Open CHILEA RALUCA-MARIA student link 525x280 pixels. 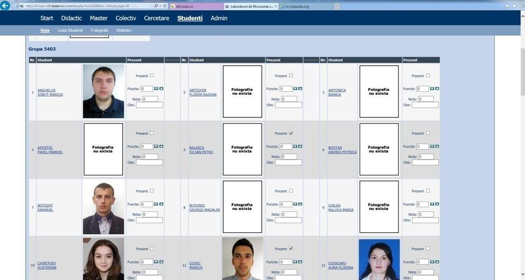click(x=341, y=208)
